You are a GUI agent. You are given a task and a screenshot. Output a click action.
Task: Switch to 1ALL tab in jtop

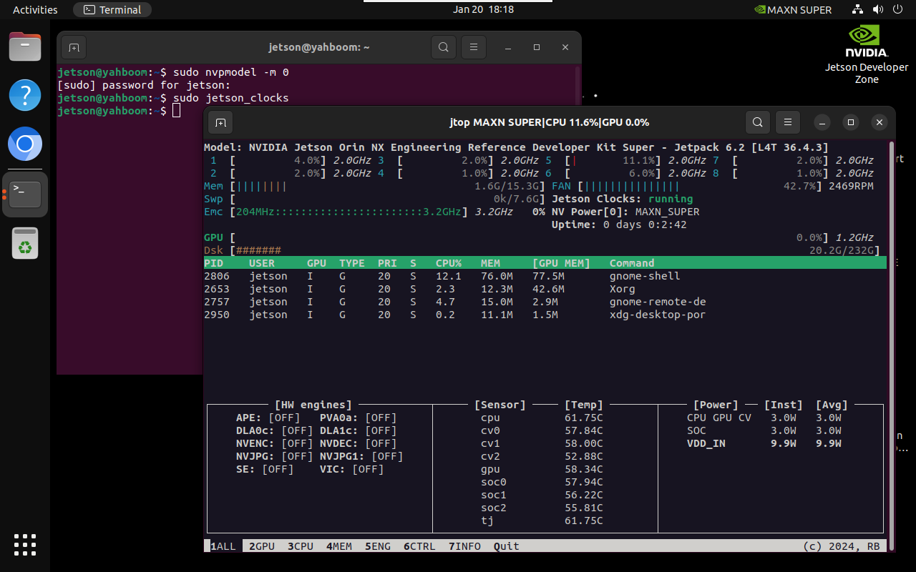223,546
